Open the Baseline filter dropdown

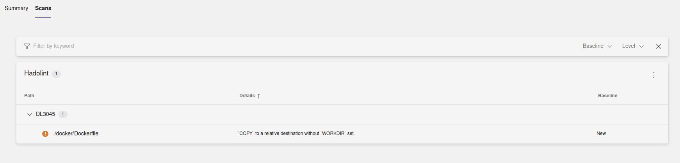pos(597,46)
